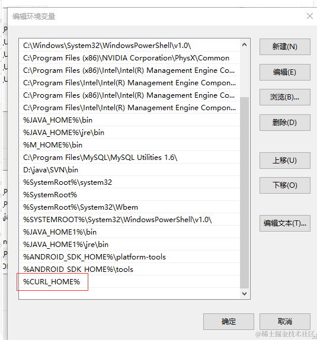This screenshot has width=317, height=340.
Task: Click the list scrollbar up arrow
Action: pyautogui.click(x=244, y=44)
